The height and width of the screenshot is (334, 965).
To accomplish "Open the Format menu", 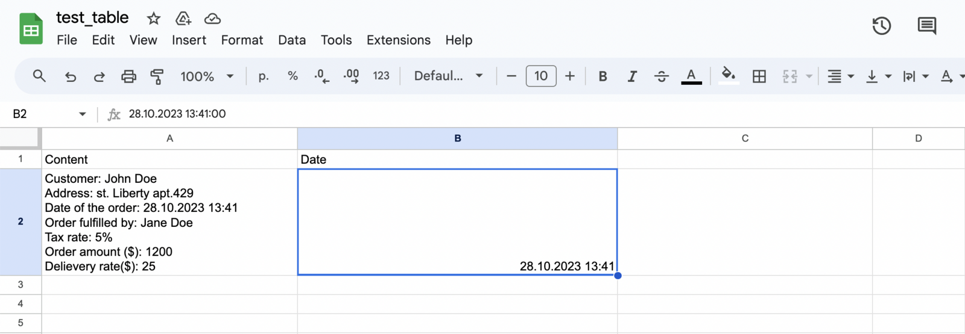I will tap(242, 40).
